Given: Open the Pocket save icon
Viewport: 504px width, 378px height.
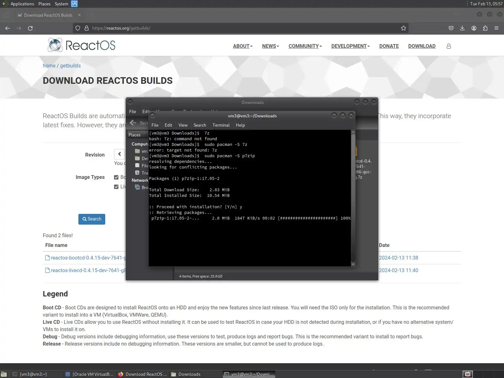Looking at the screenshot, I should pos(451,28).
